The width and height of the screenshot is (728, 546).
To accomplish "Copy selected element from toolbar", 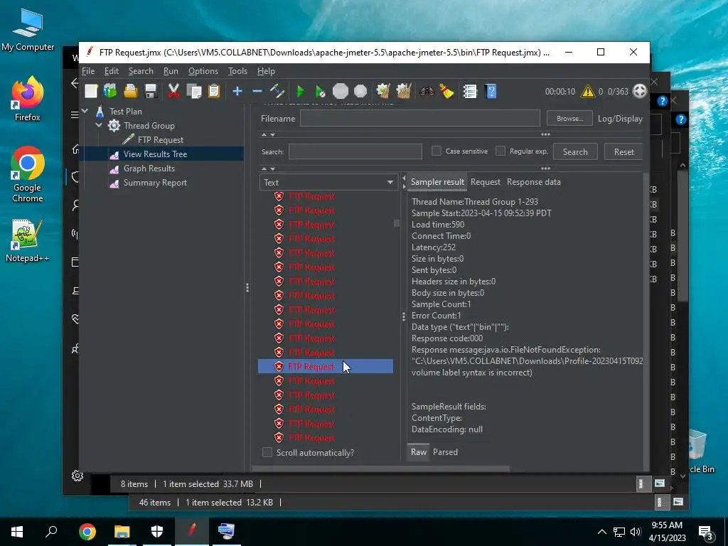I will (x=193, y=91).
